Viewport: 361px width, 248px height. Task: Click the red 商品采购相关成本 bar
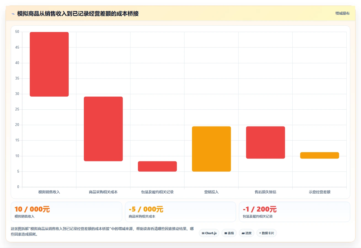point(103,129)
